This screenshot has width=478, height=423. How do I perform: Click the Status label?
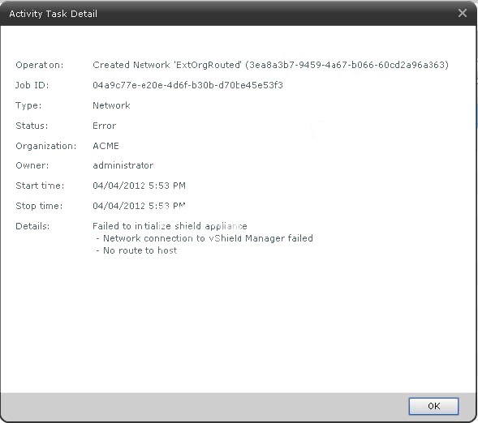[32, 126]
